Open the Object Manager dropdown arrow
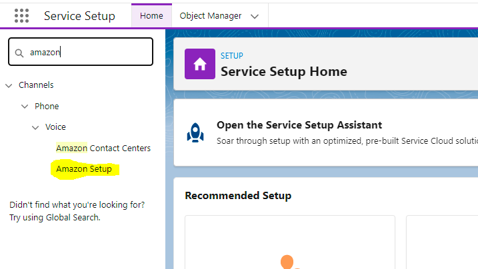Viewport: 478px width, 269px height. [254, 17]
